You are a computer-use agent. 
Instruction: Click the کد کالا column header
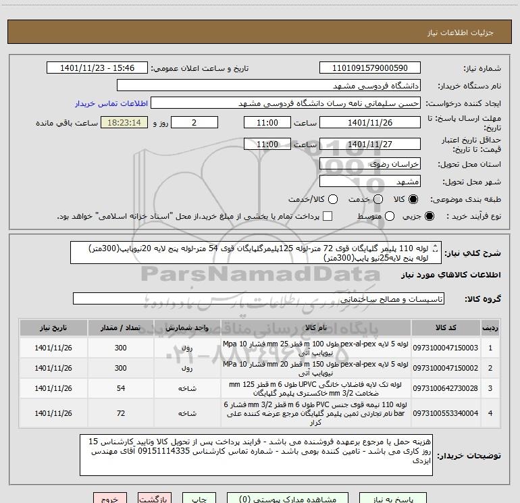[446, 327]
